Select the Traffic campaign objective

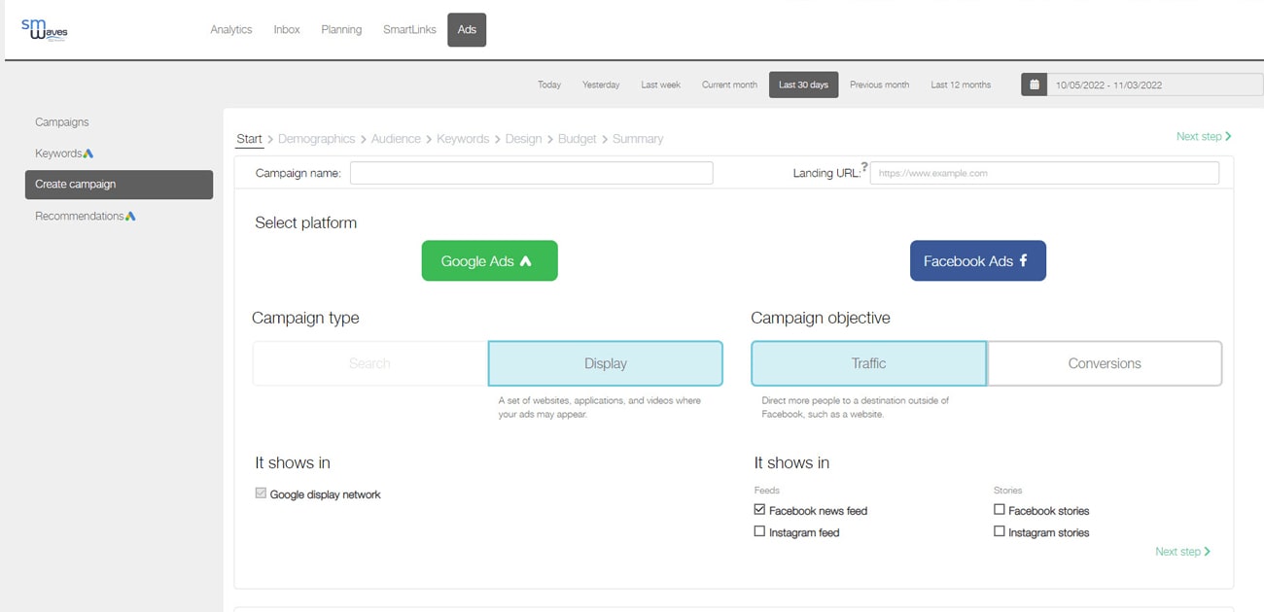(869, 363)
